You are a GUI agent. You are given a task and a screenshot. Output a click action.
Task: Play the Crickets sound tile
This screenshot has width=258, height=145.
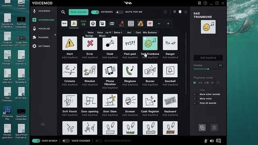70,70
